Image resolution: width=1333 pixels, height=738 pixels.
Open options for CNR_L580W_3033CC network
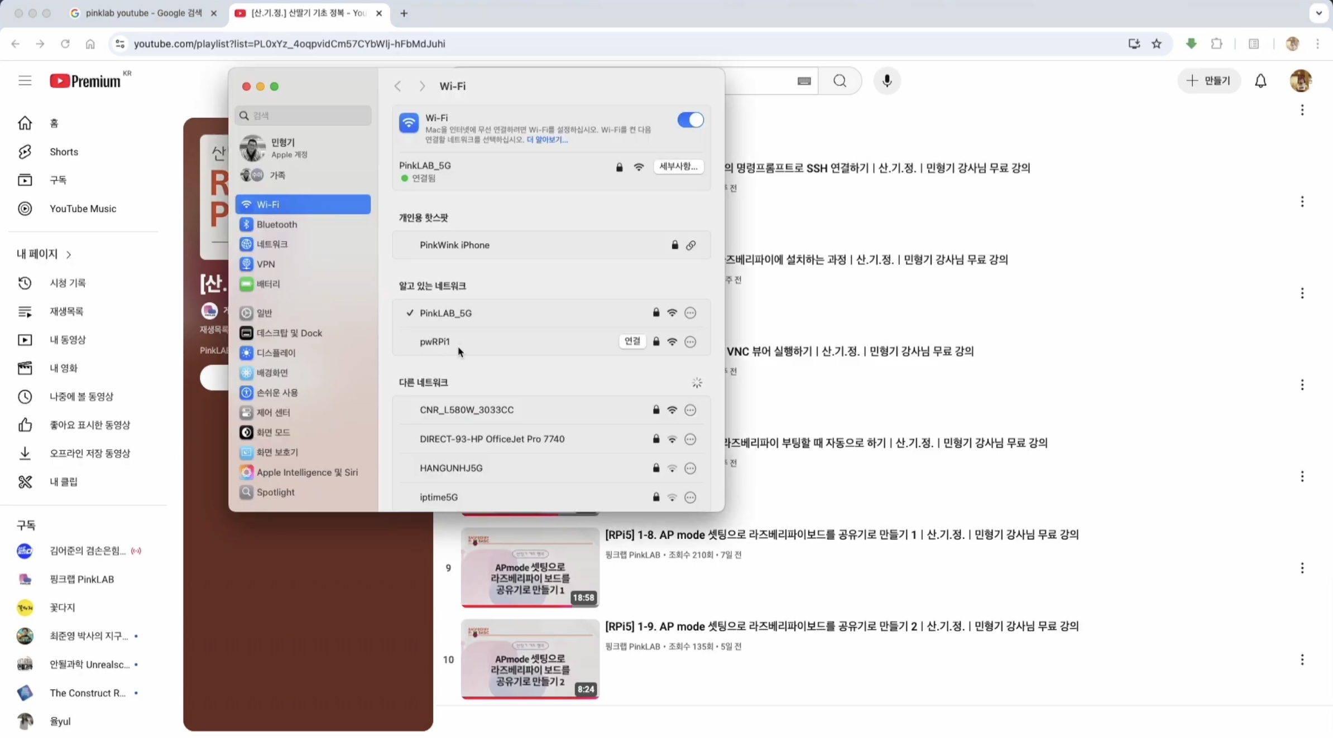pos(690,410)
